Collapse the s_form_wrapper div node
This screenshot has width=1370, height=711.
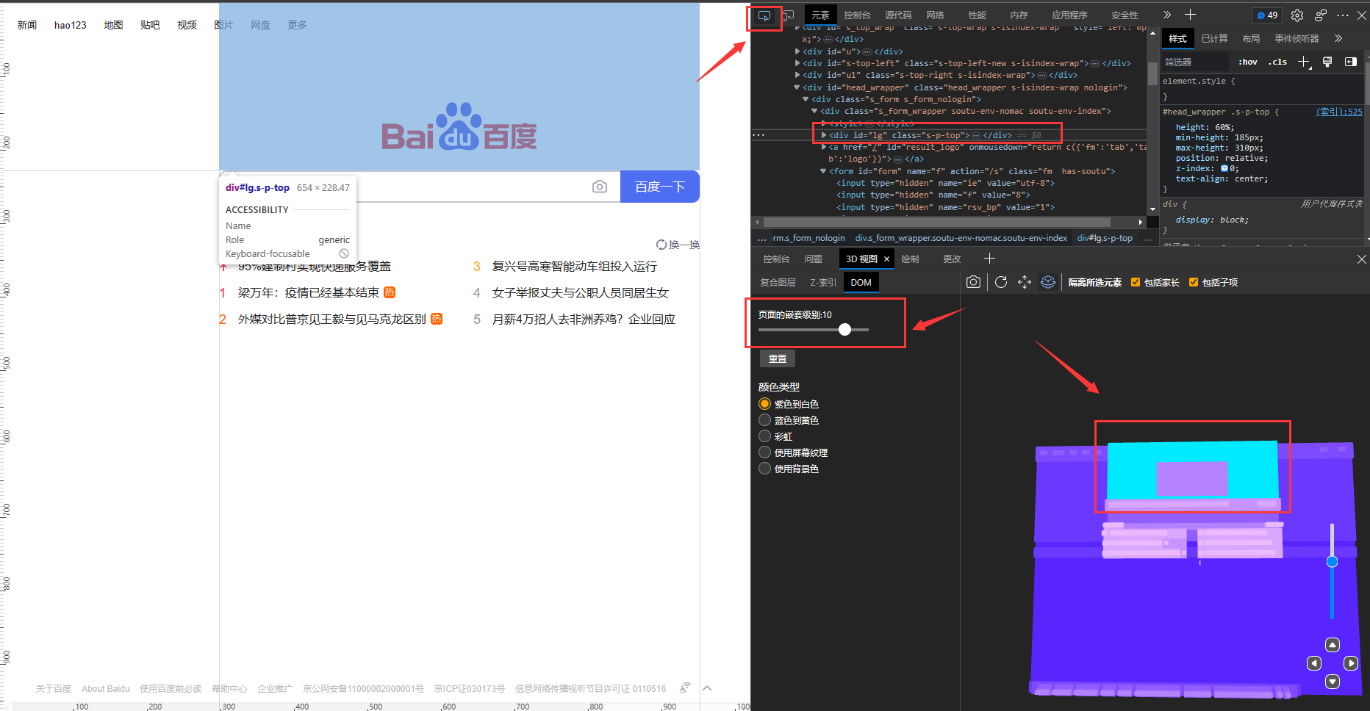(x=814, y=111)
